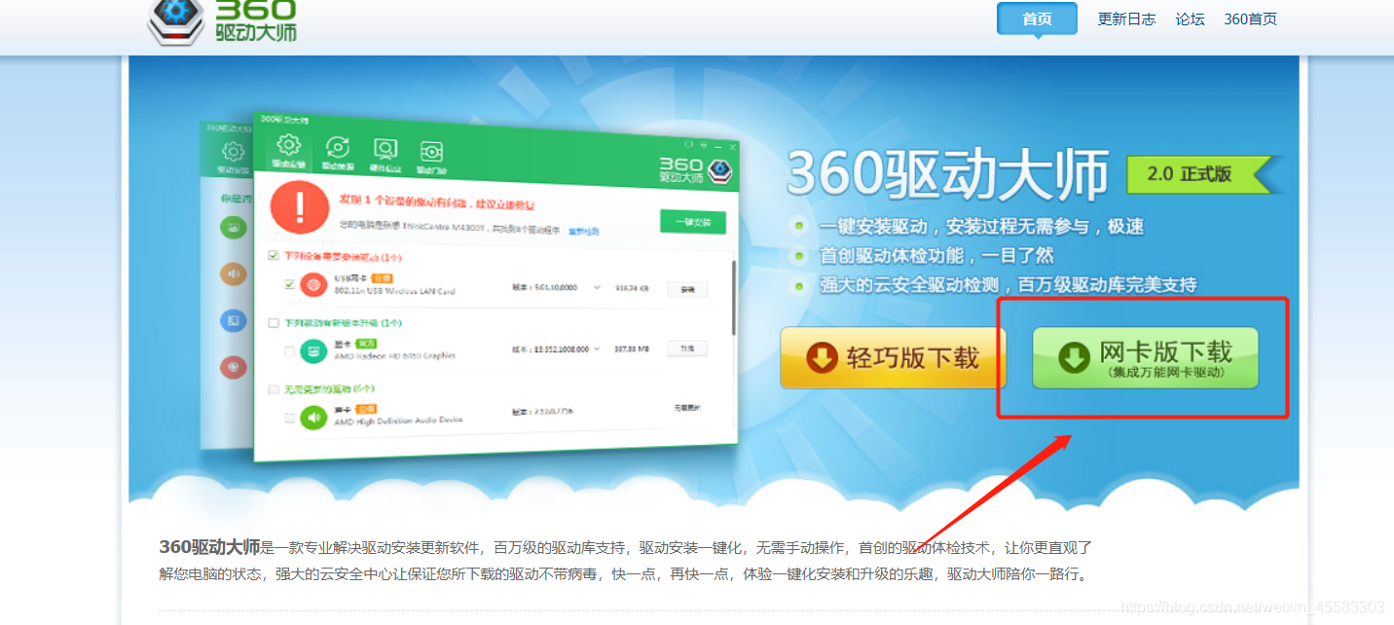This screenshot has width=1394, height=625.
Task: Open the 首页 tab in navigation
Action: 1037,18
